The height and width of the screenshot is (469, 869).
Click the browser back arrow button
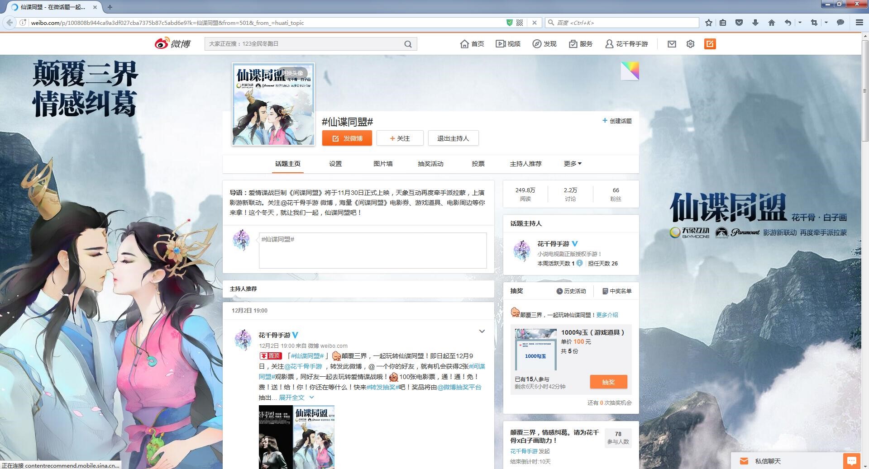(9, 23)
